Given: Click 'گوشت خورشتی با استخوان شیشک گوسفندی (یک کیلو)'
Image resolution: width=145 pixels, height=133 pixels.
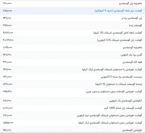Looking at the screenshot, I should 112,69.
